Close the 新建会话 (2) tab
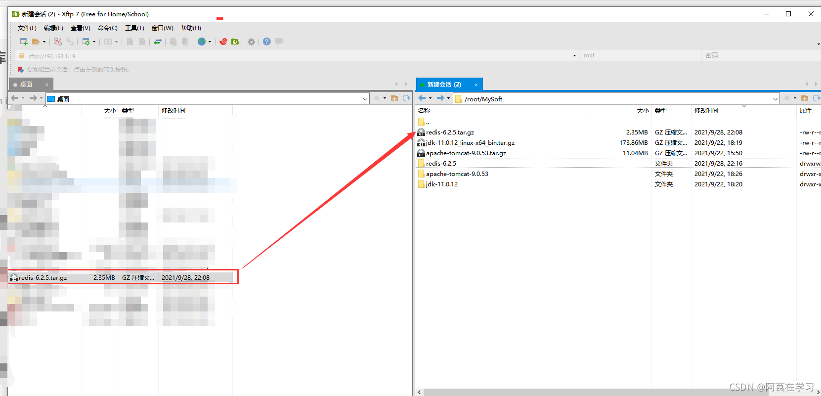The image size is (821, 396). [x=476, y=85]
